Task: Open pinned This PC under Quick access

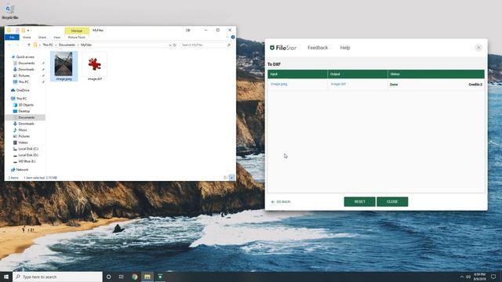Action: pos(24,82)
